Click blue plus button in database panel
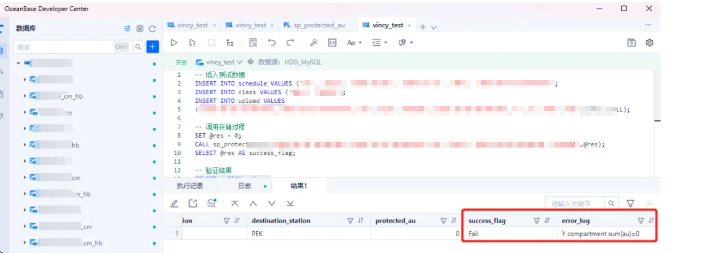Viewport: 705px width, 253px height. (x=152, y=47)
